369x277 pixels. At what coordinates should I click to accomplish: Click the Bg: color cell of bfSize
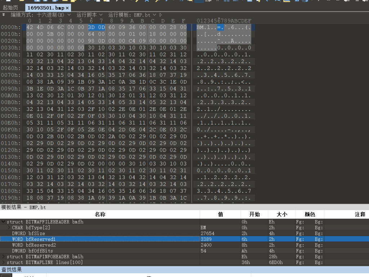pos(319,233)
